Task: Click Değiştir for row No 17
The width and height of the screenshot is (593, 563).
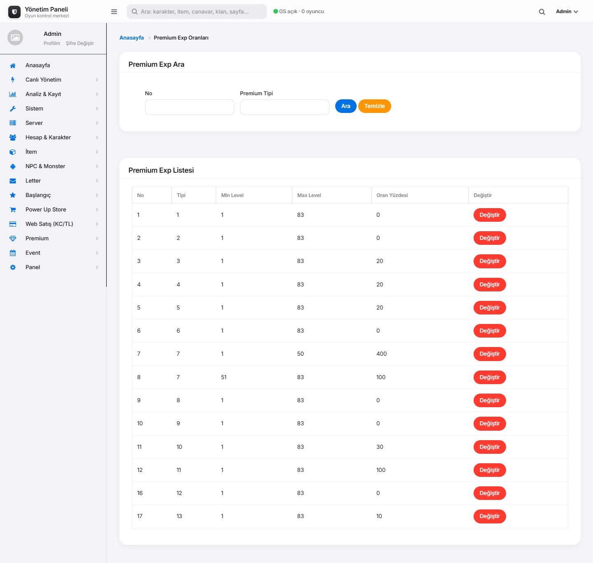Action: 490,516
